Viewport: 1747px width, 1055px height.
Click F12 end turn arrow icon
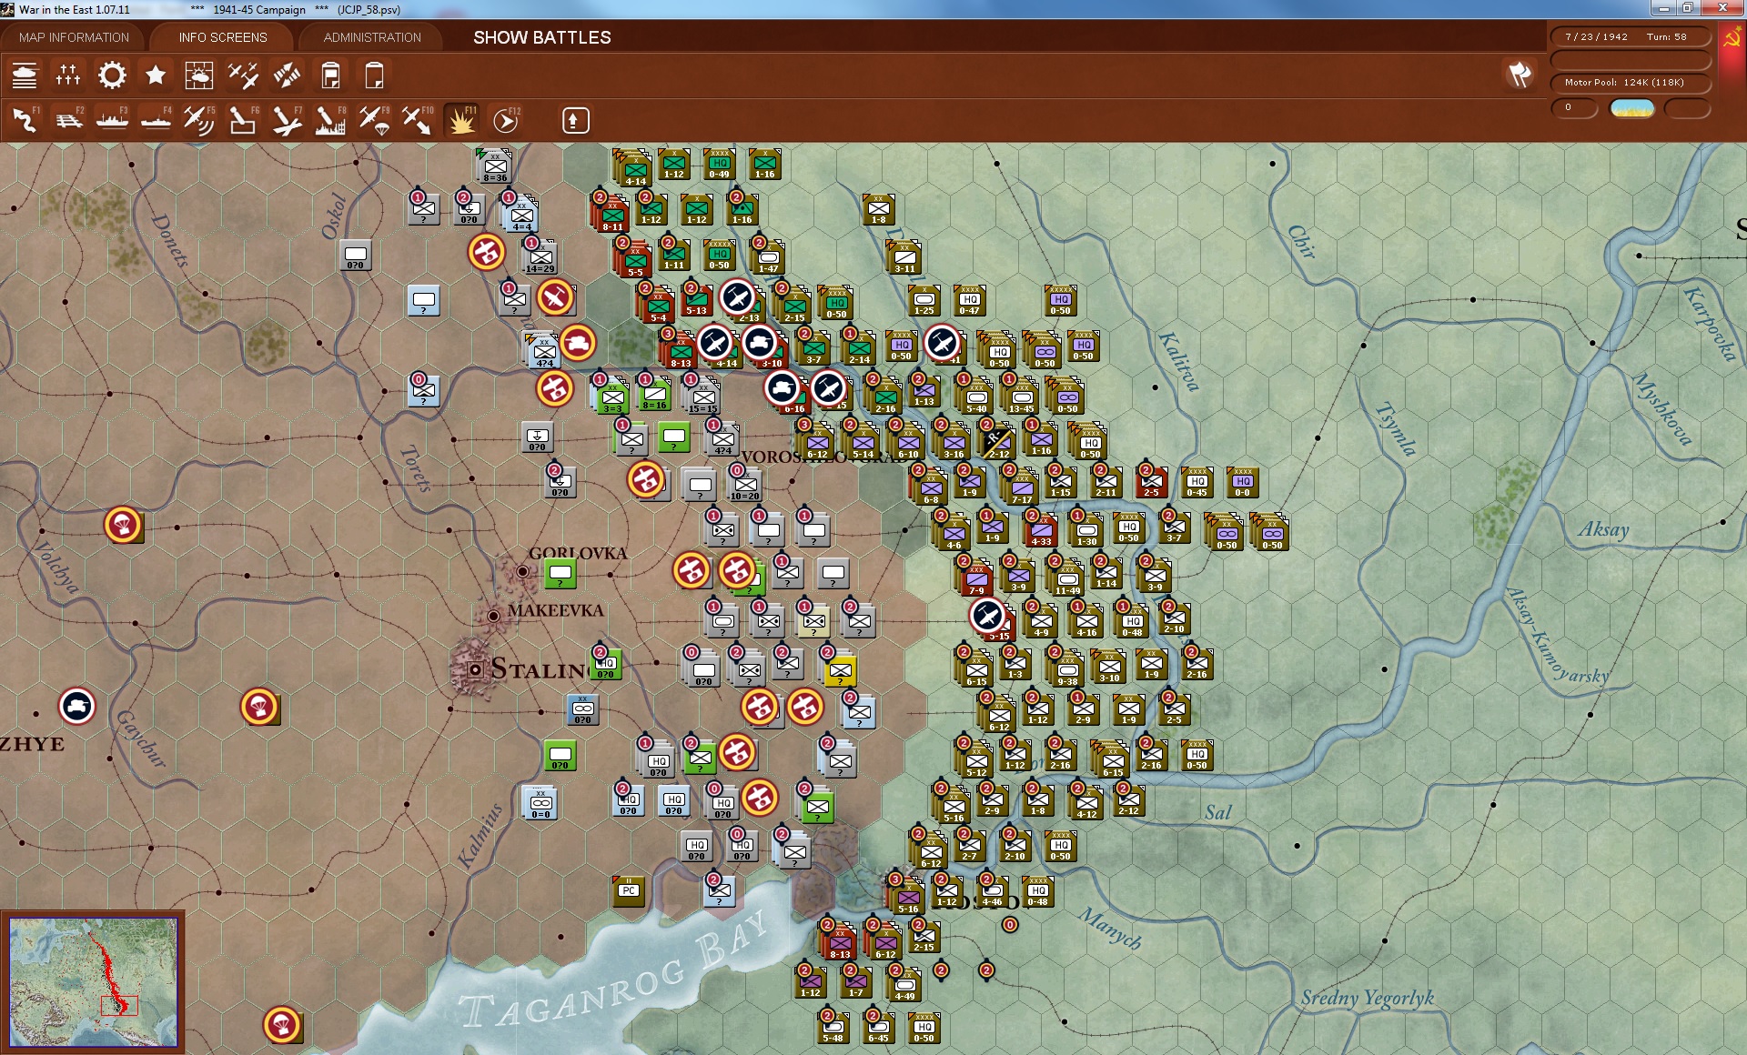coord(505,120)
